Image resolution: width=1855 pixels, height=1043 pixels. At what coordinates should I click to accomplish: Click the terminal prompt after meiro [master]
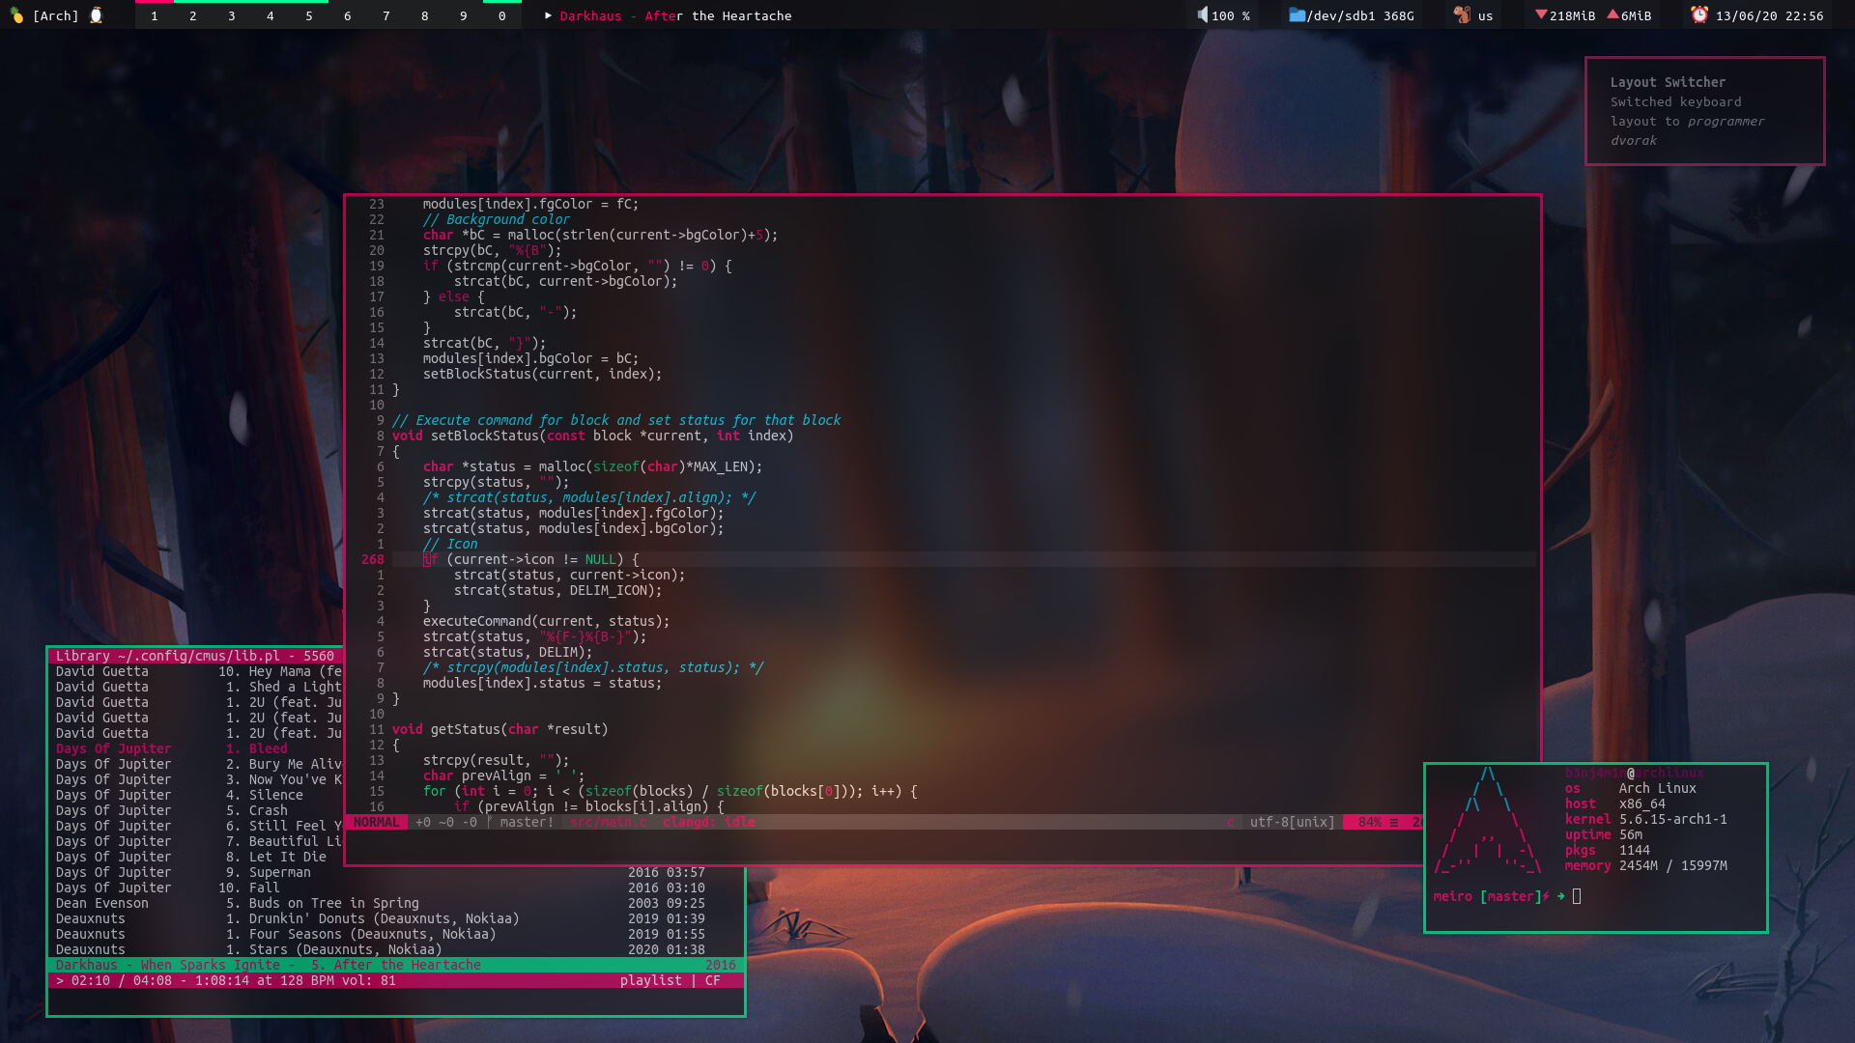tap(1577, 896)
